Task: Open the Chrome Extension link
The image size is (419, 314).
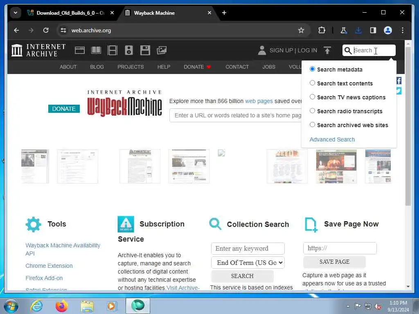Action: pos(49,266)
